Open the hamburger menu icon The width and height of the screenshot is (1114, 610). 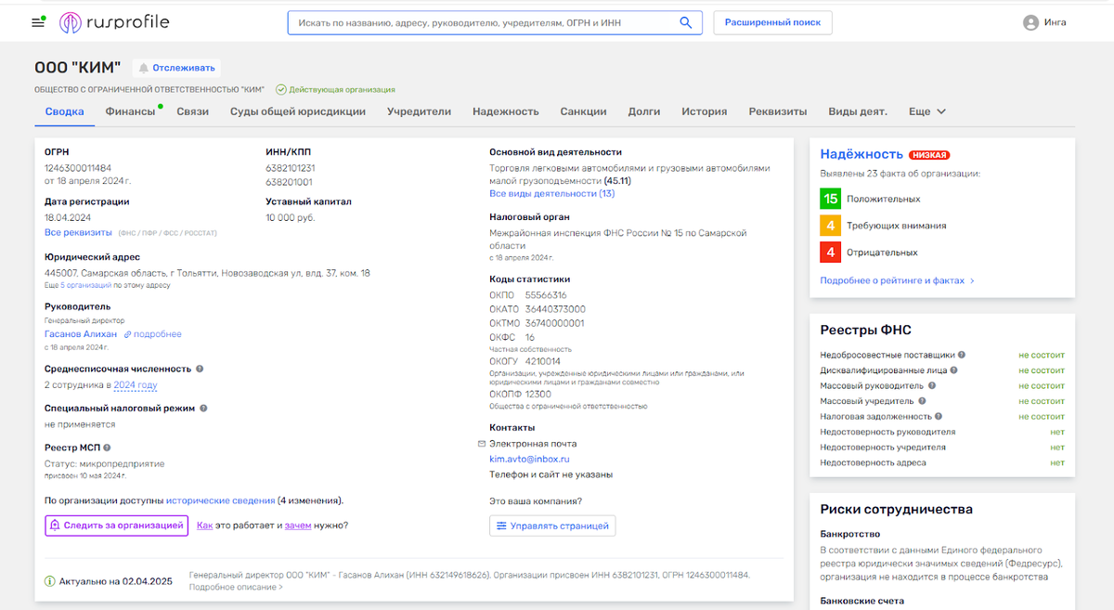tap(38, 22)
